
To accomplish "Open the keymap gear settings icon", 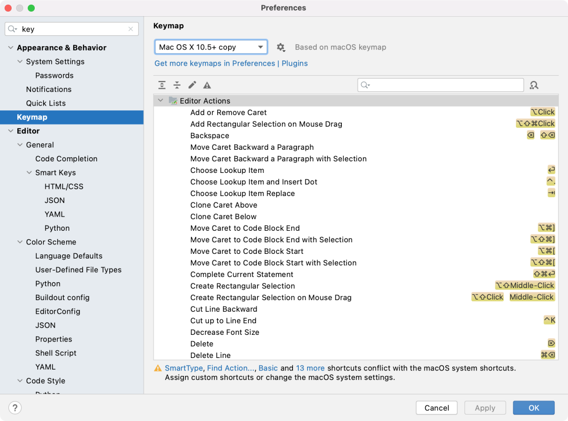I will 281,47.
